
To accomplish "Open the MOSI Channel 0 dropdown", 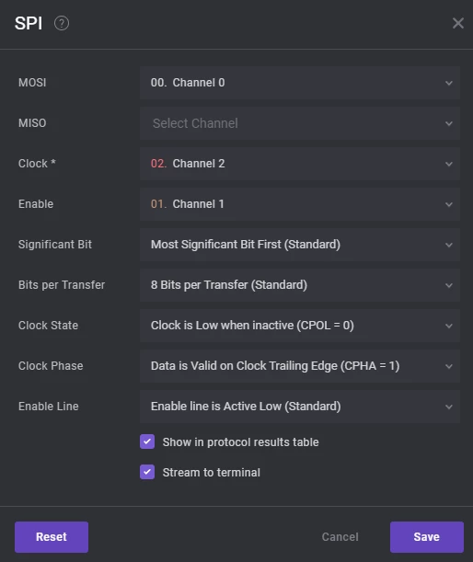I will (300, 83).
